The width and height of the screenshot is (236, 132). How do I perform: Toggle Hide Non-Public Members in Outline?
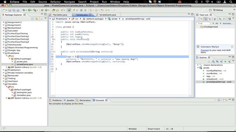coord(225,62)
